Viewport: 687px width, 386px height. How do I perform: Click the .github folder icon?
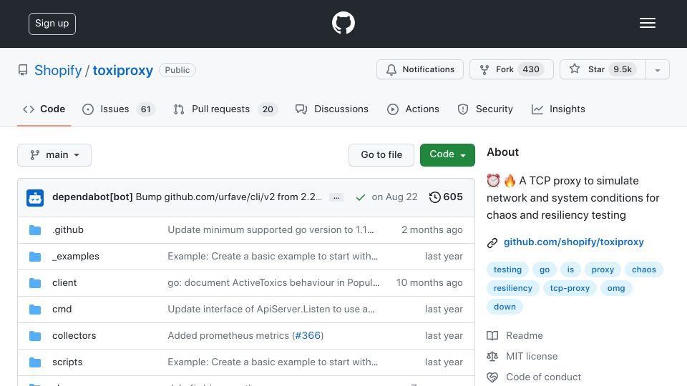tap(35, 230)
